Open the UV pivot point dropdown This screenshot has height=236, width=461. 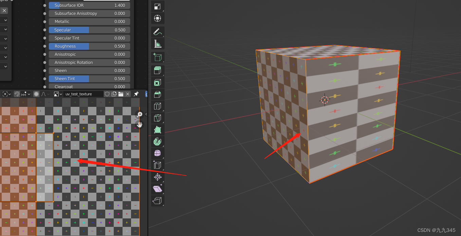pyautogui.click(x=6, y=94)
